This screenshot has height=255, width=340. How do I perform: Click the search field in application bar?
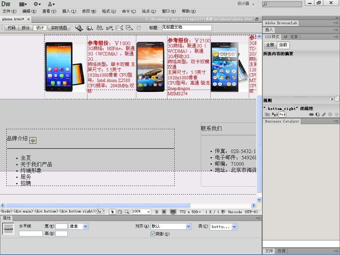coord(282,4)
